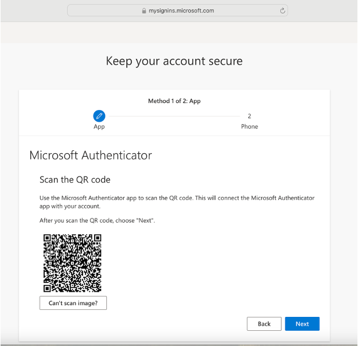Select the mysignins.microsoft.com address field
This screenshot has width=358, height=346.
click(177, 10)
